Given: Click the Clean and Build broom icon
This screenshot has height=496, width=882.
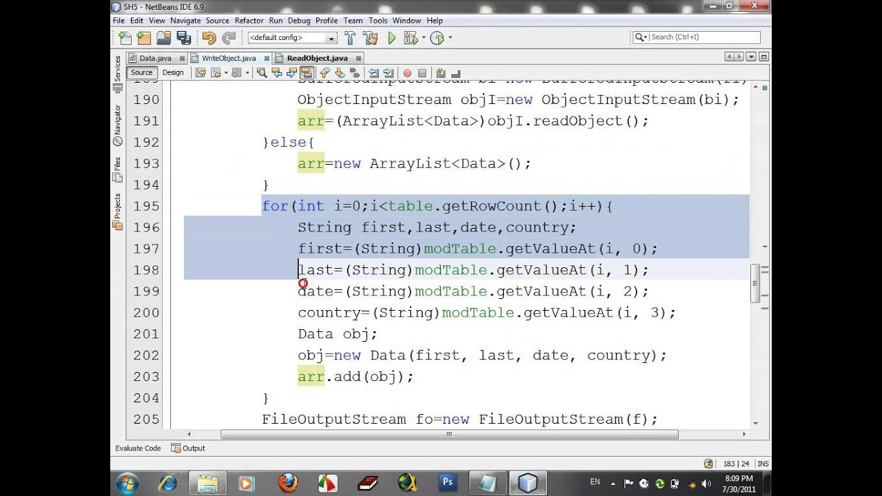Looking at the screenshot, I should click(370, 38).
